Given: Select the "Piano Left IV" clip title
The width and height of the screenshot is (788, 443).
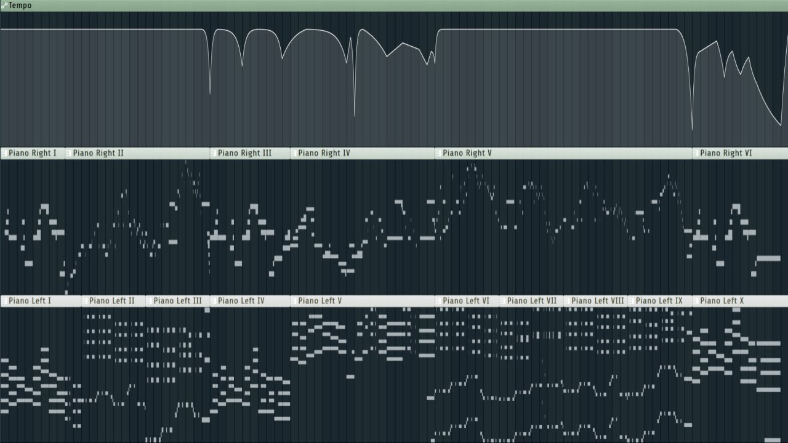Looking at the screenshot, I should [241, 301].
